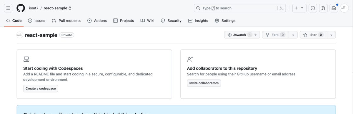Click the Fork button
Screen dimensions: 353x114
pyautogui.click(x=275, y=35)
